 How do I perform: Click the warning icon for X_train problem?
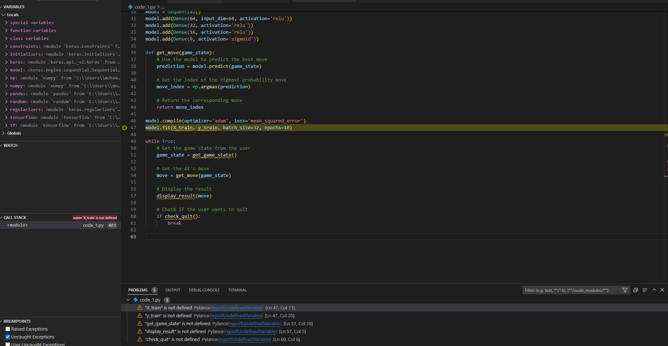click(140, 308)
